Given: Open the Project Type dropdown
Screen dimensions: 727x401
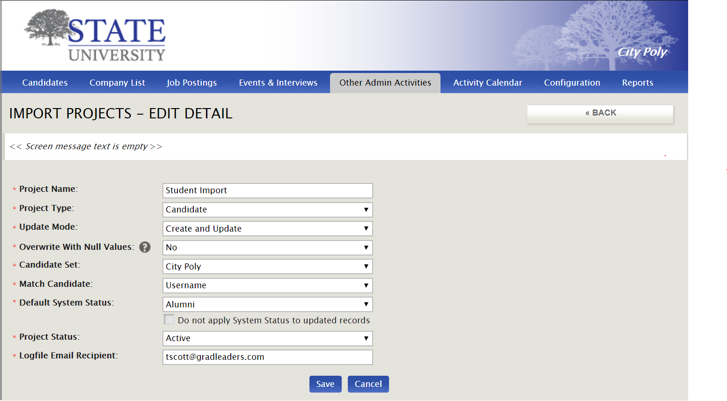Looking at the screenshot, I should 268,210.
